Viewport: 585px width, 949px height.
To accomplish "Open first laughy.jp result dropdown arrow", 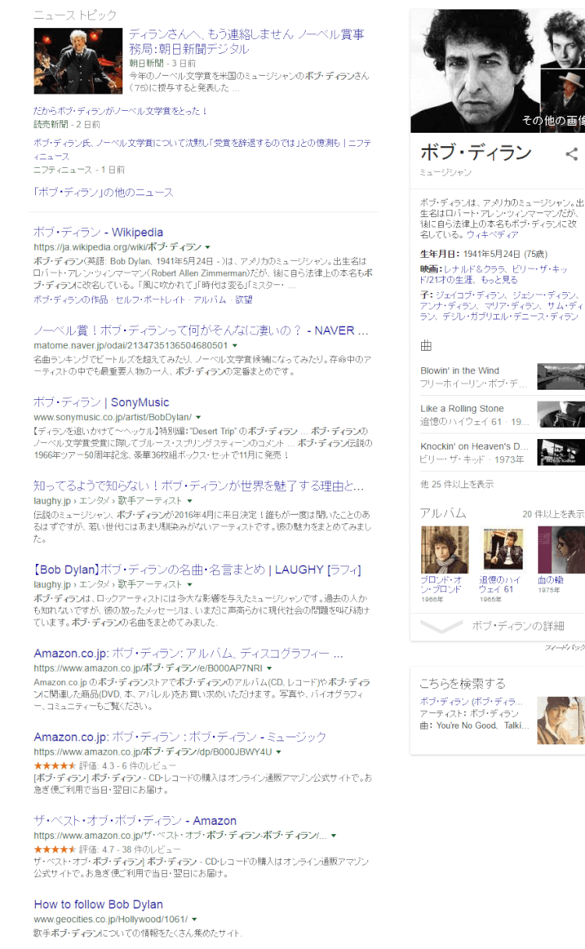I will coord(190,501).
